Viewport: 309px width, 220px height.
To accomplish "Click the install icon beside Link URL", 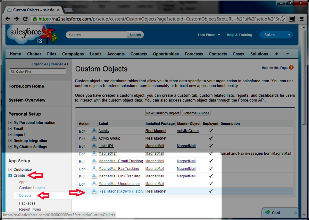I will [94, 146].
